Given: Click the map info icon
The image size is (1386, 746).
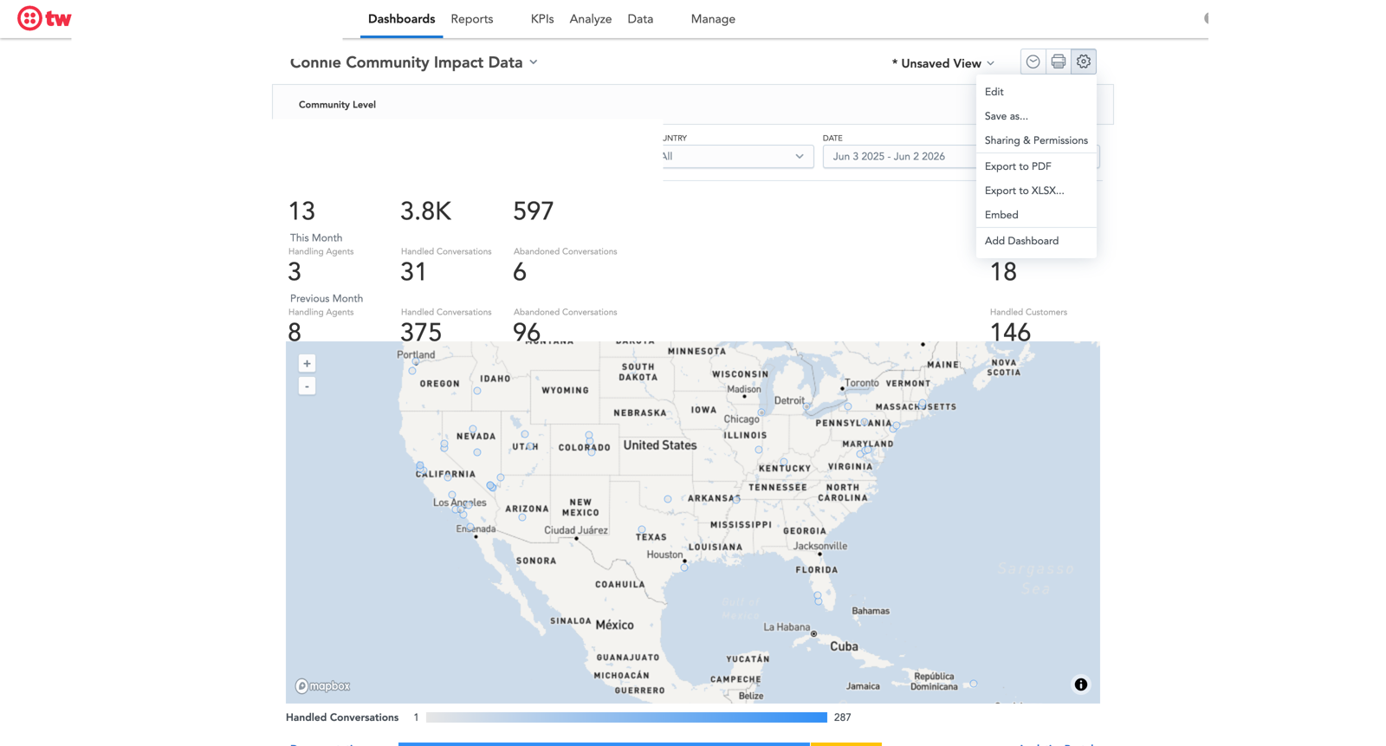Looking at the screenshot, I should tap(1081, 684).
